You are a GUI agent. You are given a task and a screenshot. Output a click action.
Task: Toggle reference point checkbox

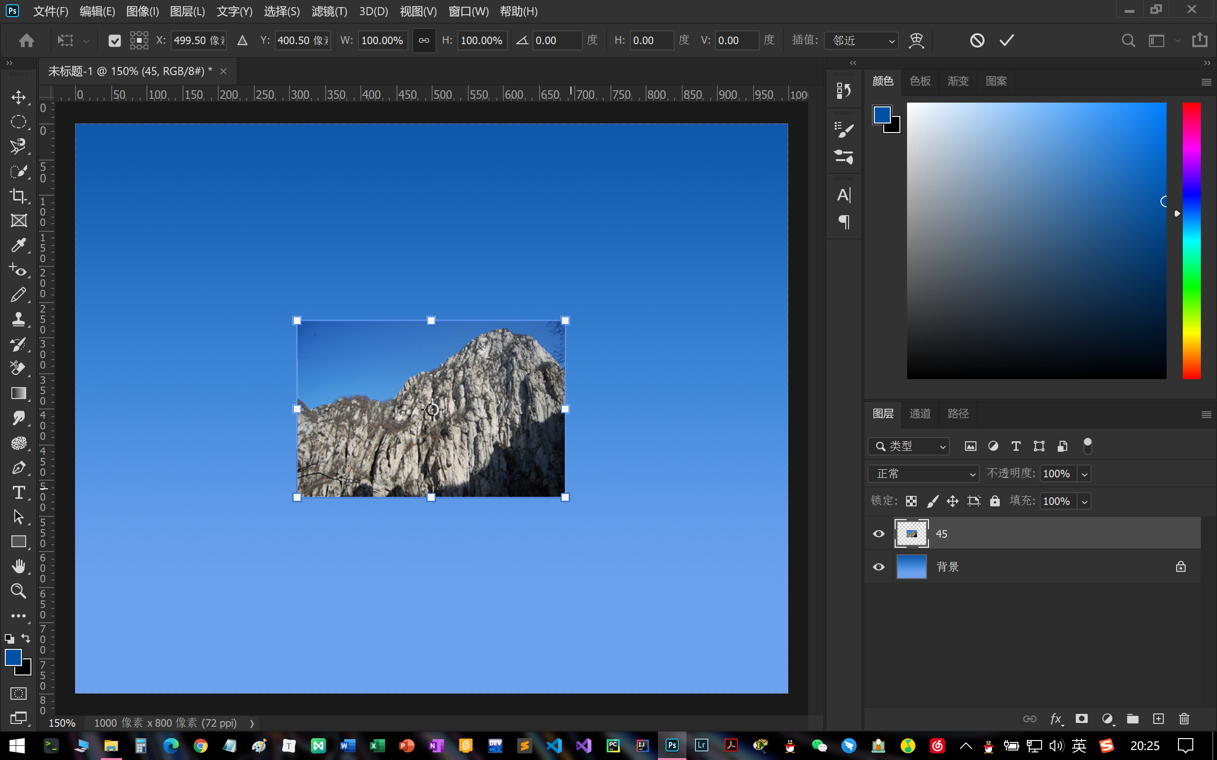coord(115,41)
